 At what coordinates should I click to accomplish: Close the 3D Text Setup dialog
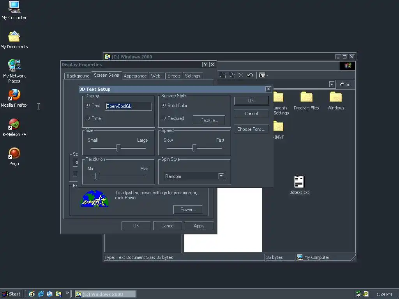coord(268,89)
